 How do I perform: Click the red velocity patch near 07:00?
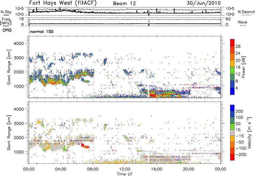[85, 146]
